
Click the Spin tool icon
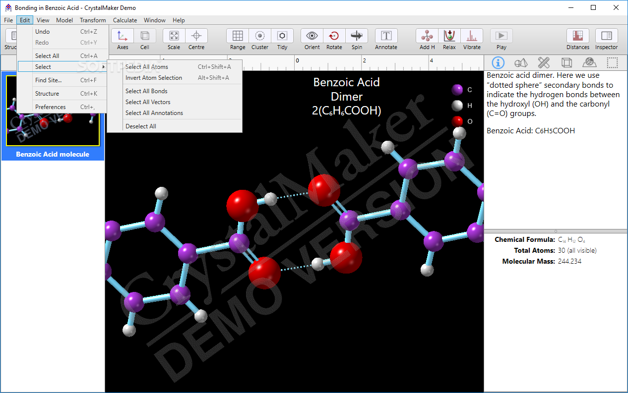coord(357,36)
